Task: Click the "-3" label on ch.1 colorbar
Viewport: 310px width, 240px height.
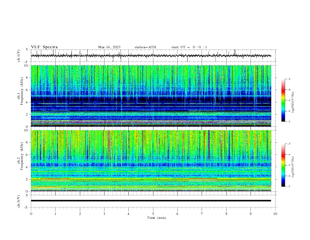Action: (x=288, y=79)
